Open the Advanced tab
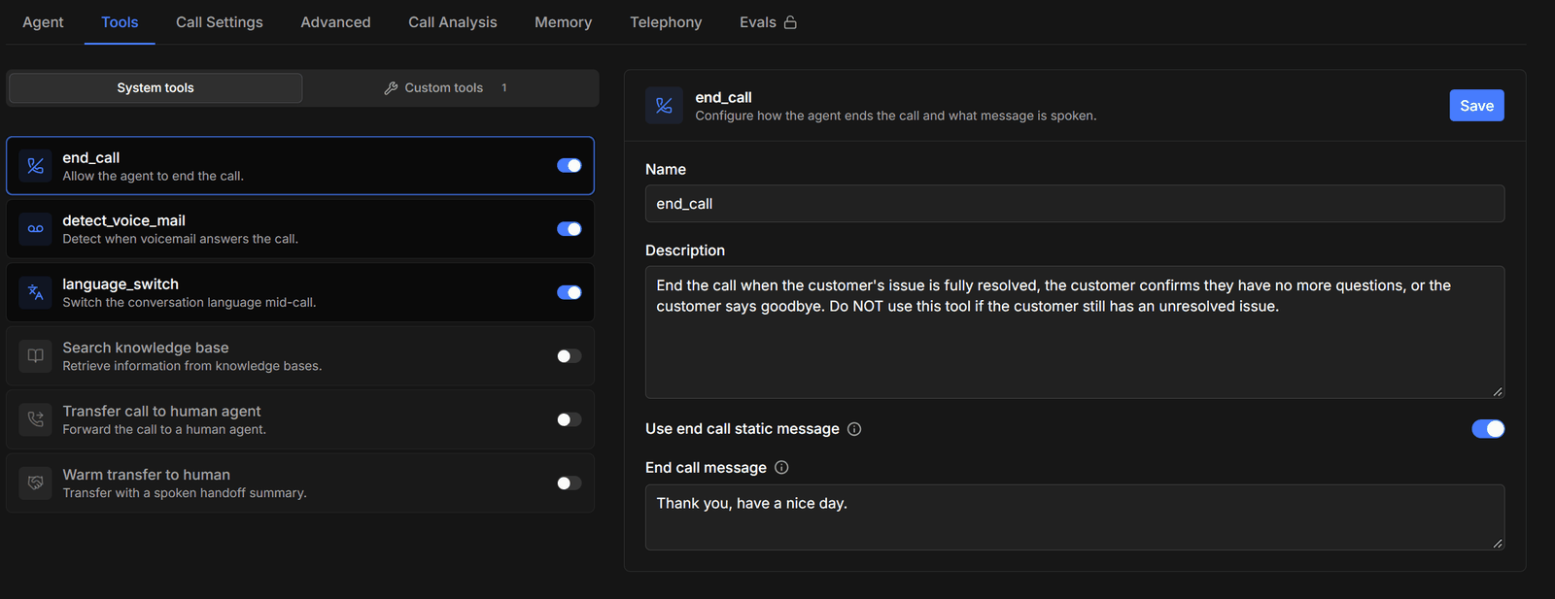The image size is (1555, 599). 335,22
